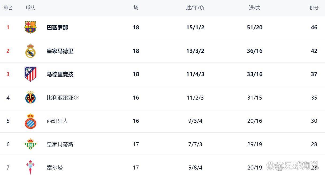Open the 塞尔塔 team name
Viewport: 325px width, 177px height.
[55, 168]
